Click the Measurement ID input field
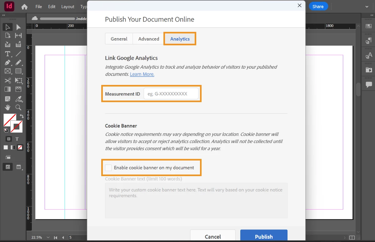Image resolution: width=375 pixels, height=242 pixels. [171, 94]
